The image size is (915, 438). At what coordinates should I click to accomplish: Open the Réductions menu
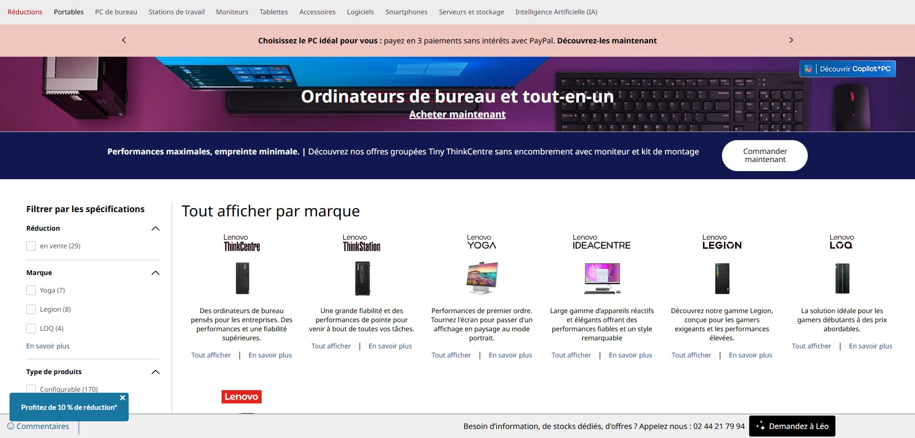(25, 12)
